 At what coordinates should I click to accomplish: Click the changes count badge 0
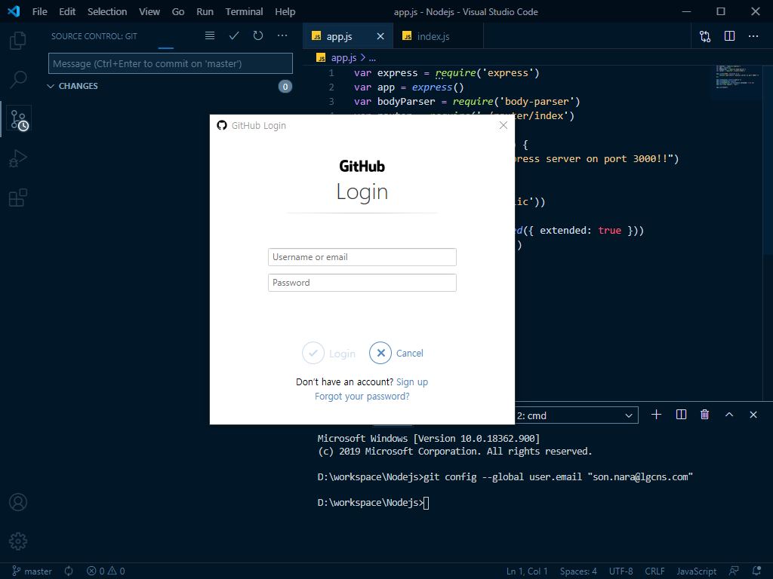pos(285,87)
